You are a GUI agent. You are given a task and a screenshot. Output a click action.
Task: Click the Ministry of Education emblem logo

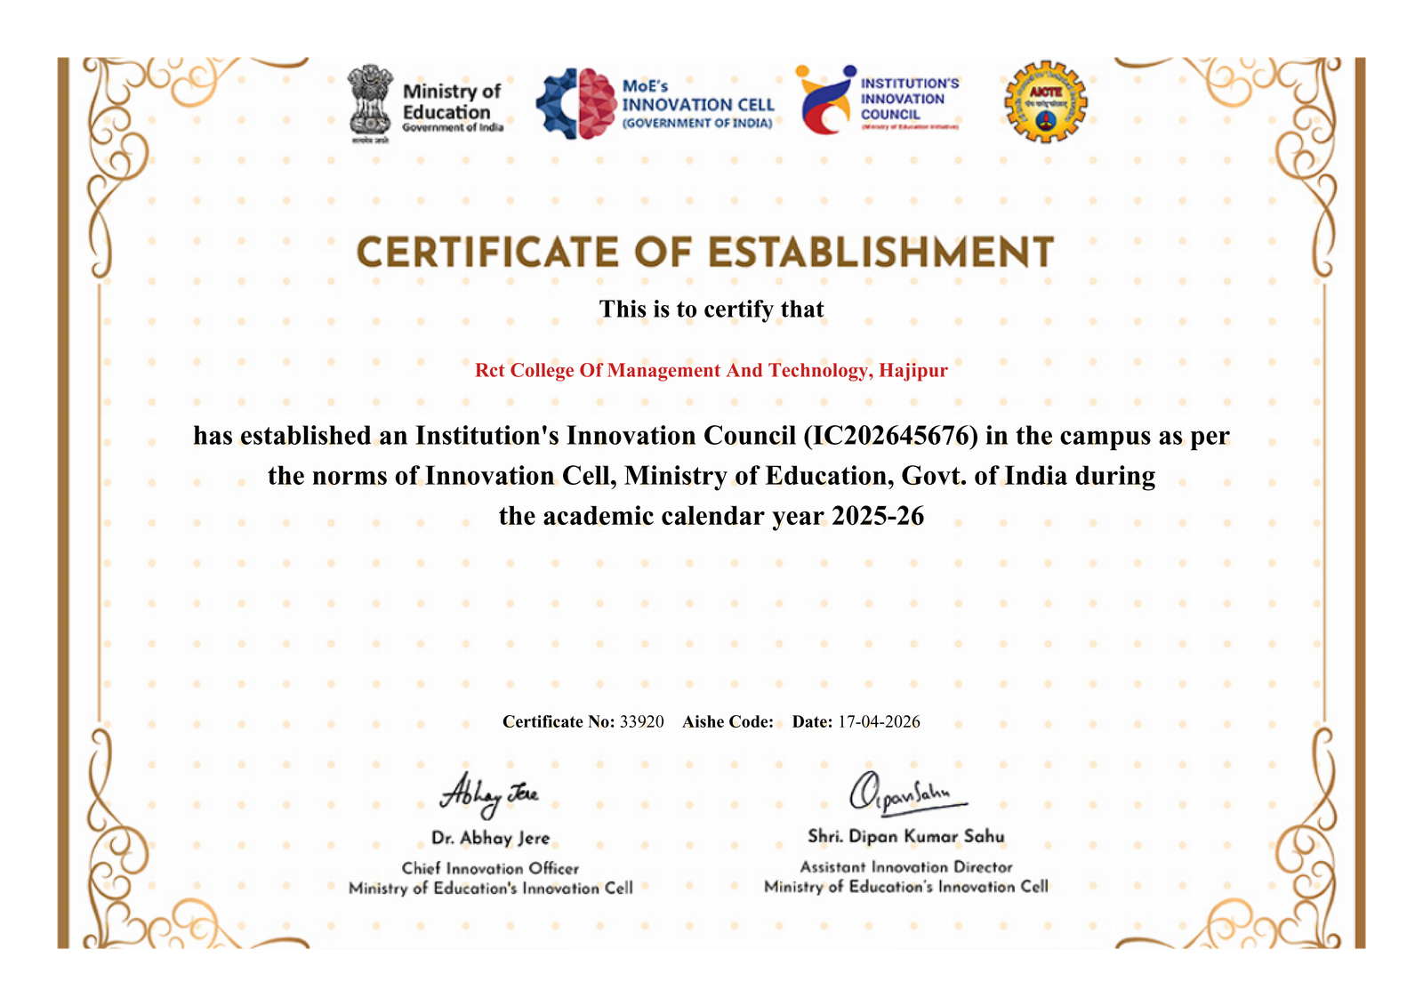point(370,103)
